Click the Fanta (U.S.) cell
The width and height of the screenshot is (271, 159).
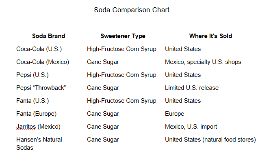click(33, 101)
